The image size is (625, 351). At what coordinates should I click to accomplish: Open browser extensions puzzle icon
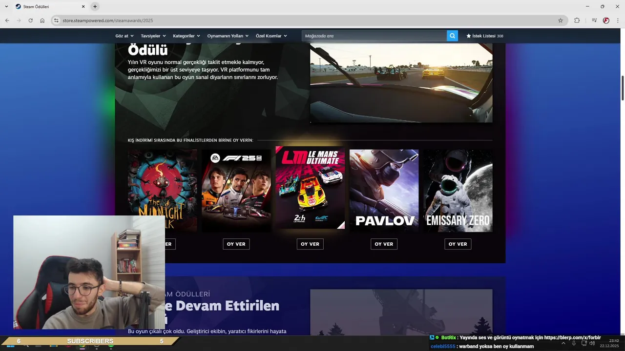[x=577, y=20]
